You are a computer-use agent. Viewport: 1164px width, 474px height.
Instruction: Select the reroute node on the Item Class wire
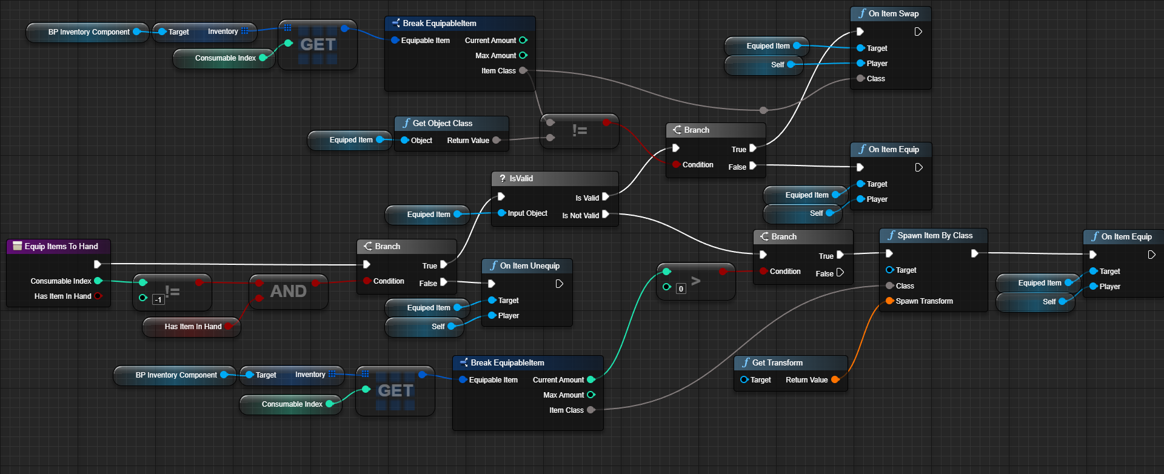(x=763, y=110)
